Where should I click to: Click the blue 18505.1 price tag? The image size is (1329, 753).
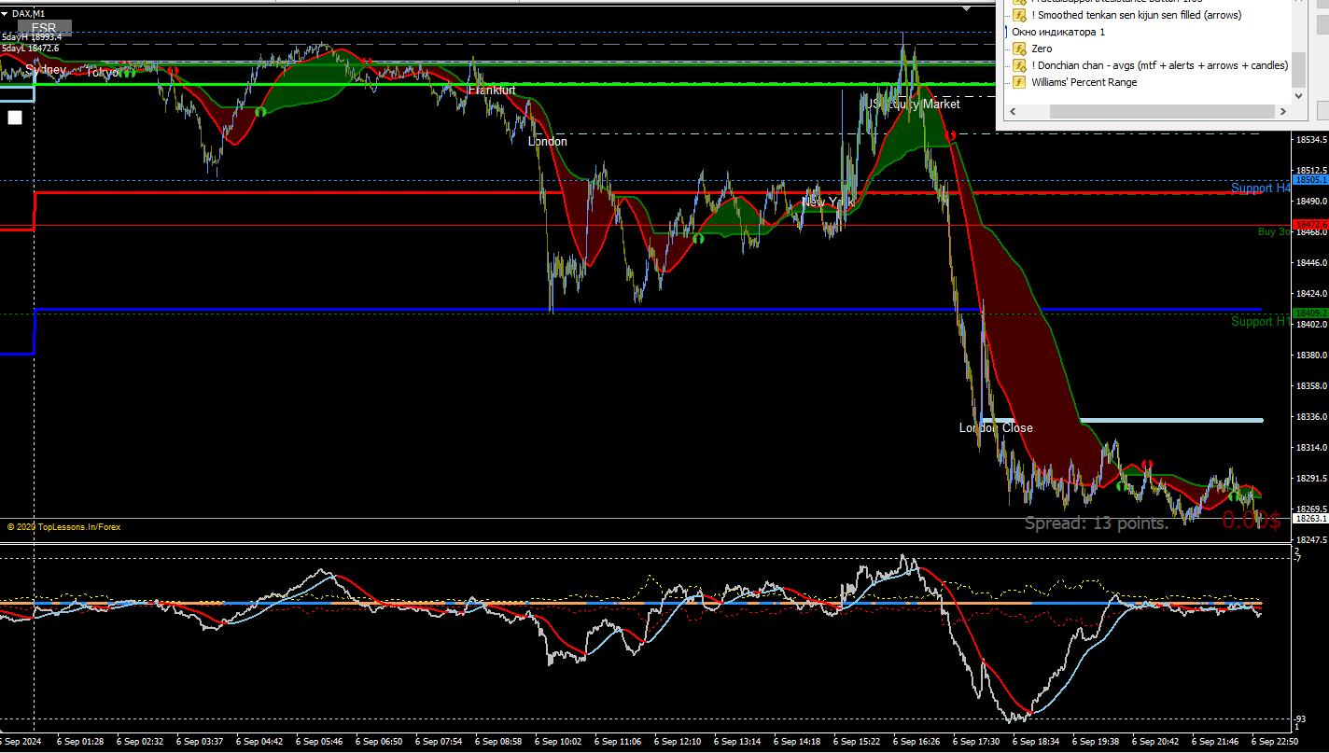(1310, 180)
